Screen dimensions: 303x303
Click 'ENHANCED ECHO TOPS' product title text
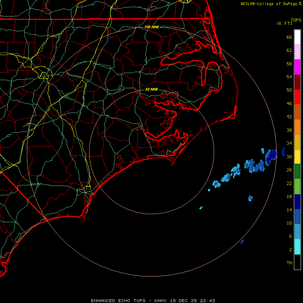point(118,301)
